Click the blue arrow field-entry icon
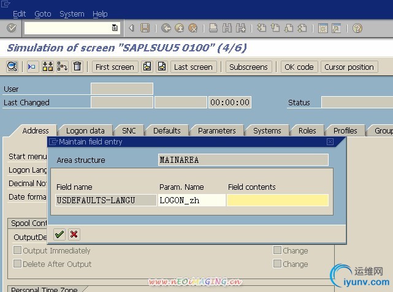The image size is (393, 292). point(32,67)
